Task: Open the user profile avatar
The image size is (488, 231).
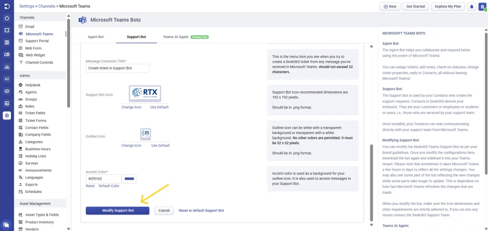Action: (482, 7)
